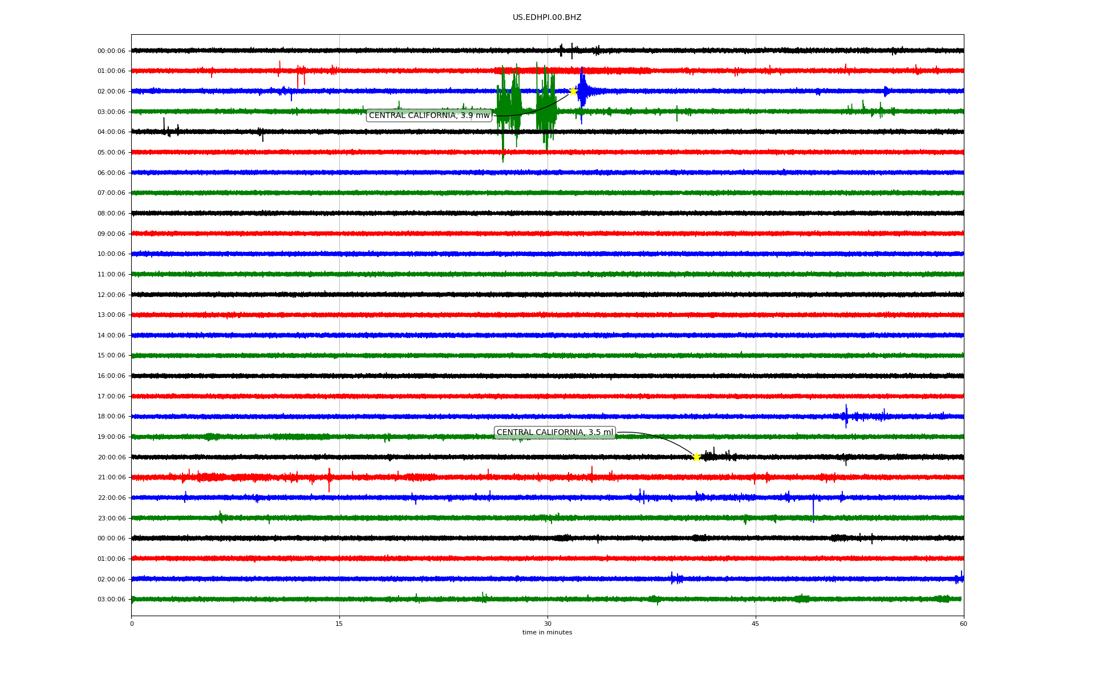Click the 12:00:06 time label

coord(111,295)
